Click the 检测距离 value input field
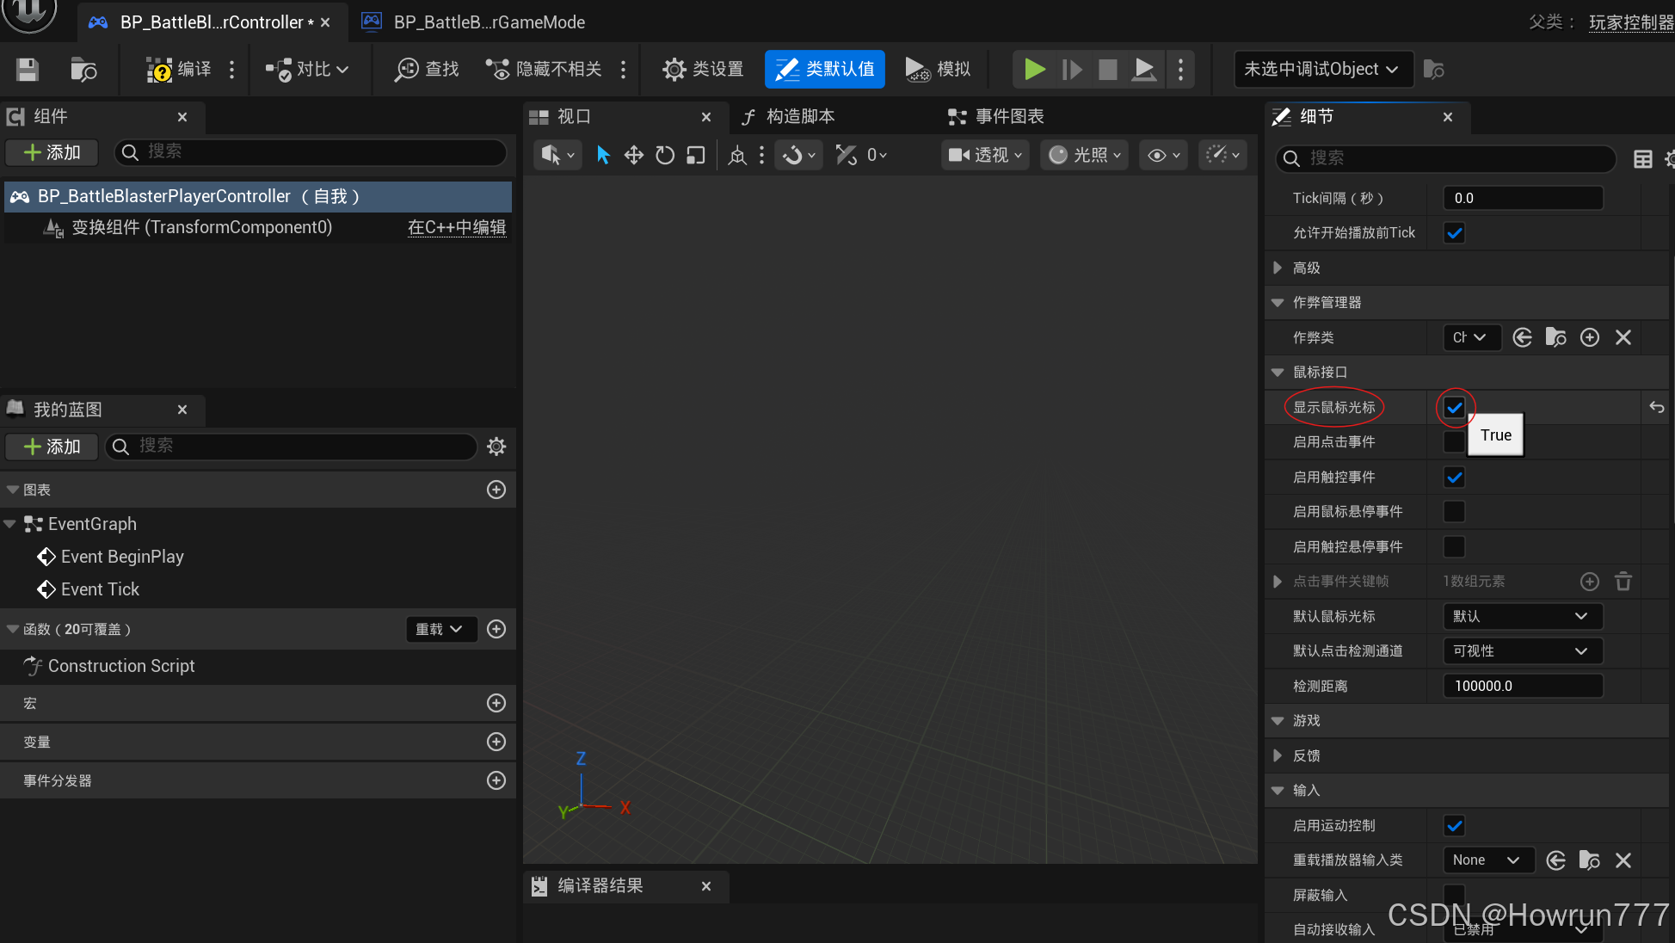Viewport: 1675px width, 943px height. 1521,686
